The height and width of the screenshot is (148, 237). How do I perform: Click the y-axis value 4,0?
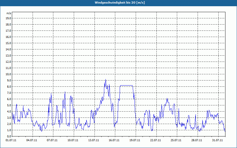[x=9, y=112]
